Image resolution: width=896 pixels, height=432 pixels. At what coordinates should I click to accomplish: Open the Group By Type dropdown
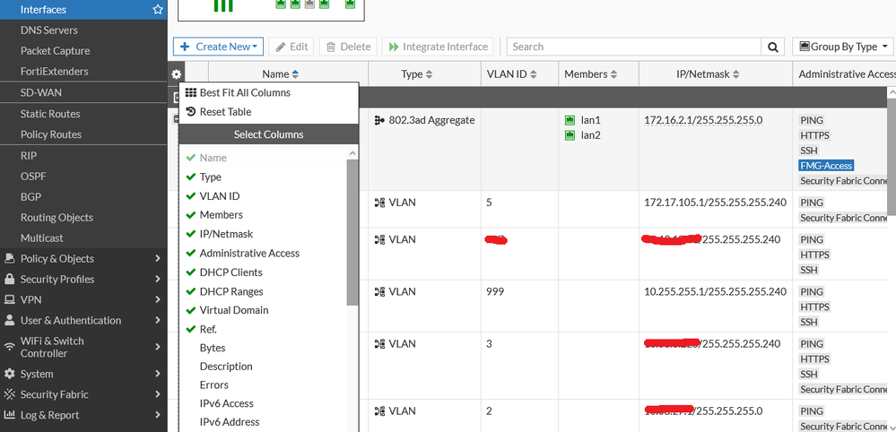click(x=843, y=47)
